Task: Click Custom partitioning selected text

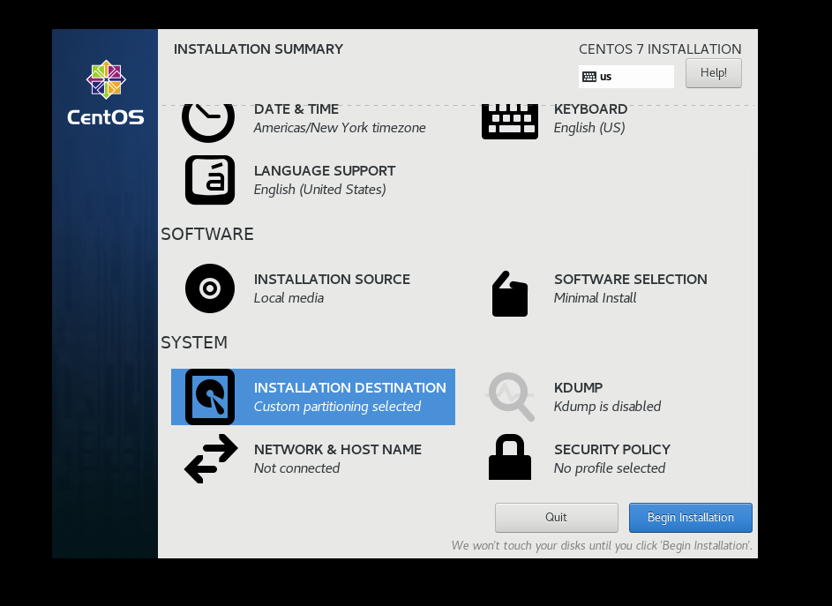Action: pos(337,407)
